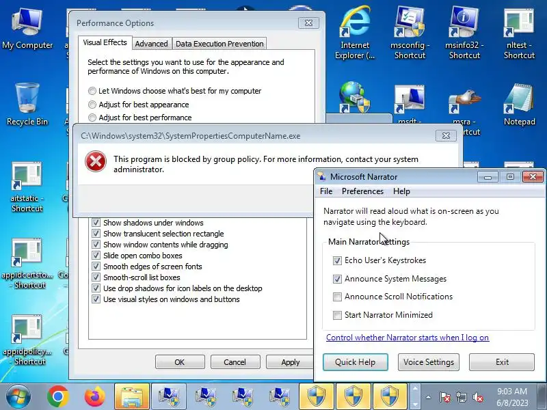This screenshot has width=547, height=410.
Task: Open Control whether Narrator starts link
Action: tap(408, 338)
